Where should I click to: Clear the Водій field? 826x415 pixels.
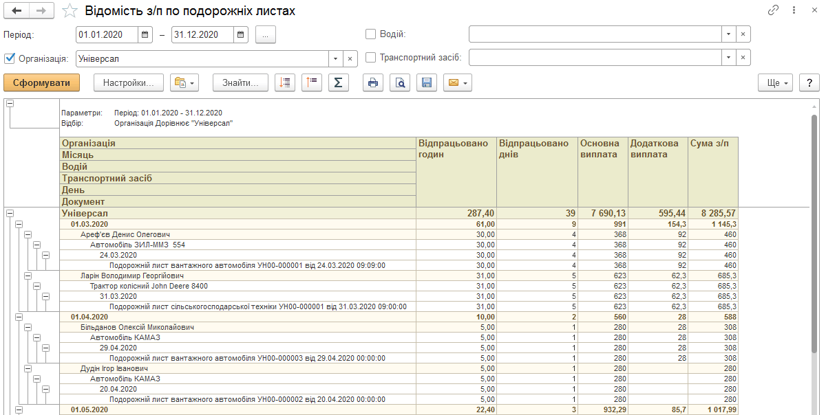tap(743, 34)
